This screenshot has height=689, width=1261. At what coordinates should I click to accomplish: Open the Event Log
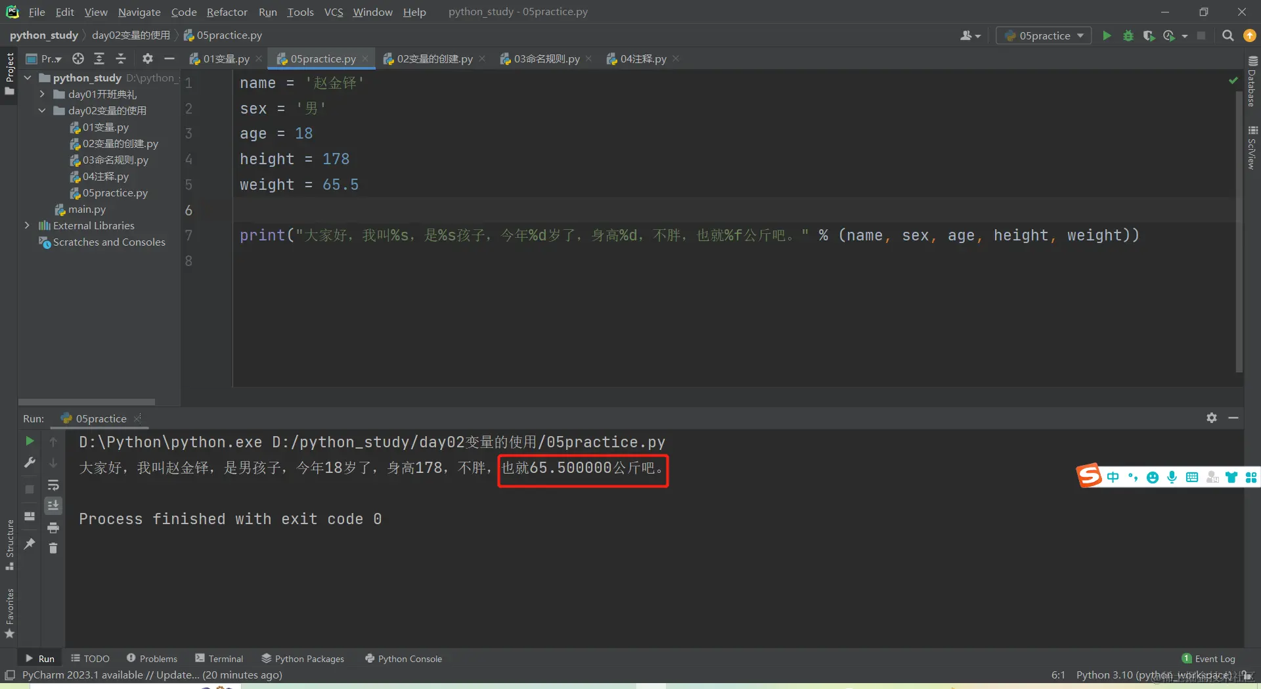(1208, 658)
